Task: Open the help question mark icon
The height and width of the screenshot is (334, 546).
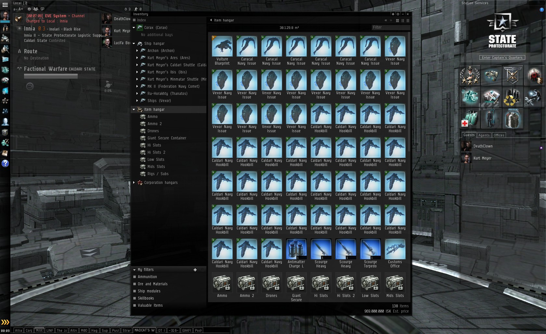Action: (5, 163)
